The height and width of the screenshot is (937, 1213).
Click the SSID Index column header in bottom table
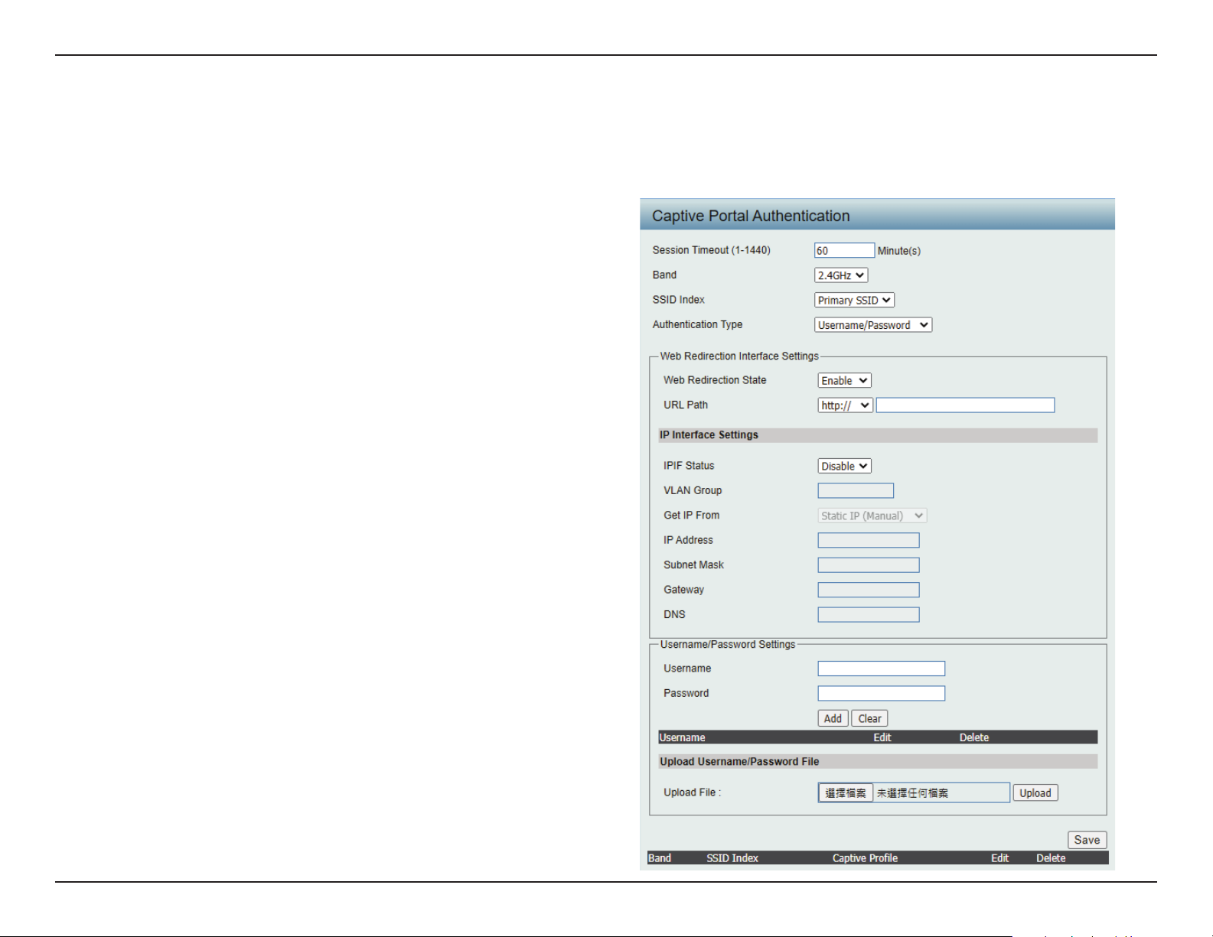tap(732, 858)
